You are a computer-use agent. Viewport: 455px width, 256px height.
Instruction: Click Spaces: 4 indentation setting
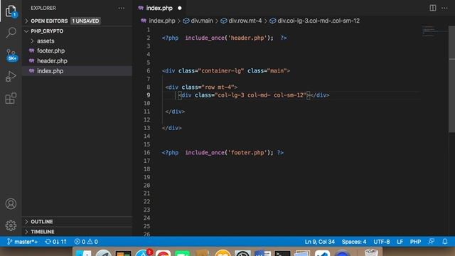click(354, 242)
